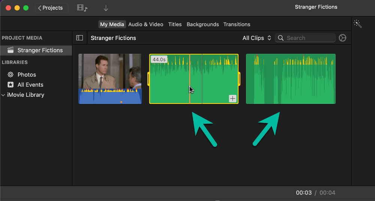This screenshot has height=201, width=375.
Task: Click into the Search clips field
Action: 305,38
